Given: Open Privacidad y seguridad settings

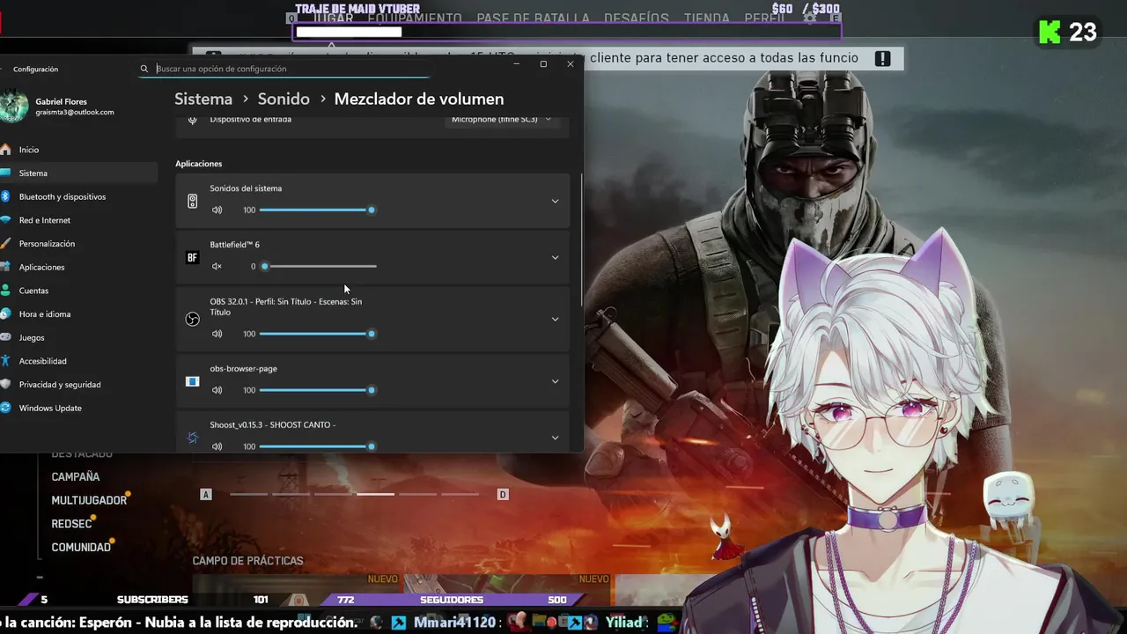Looking at the screenshot, I should pos(78,385).
